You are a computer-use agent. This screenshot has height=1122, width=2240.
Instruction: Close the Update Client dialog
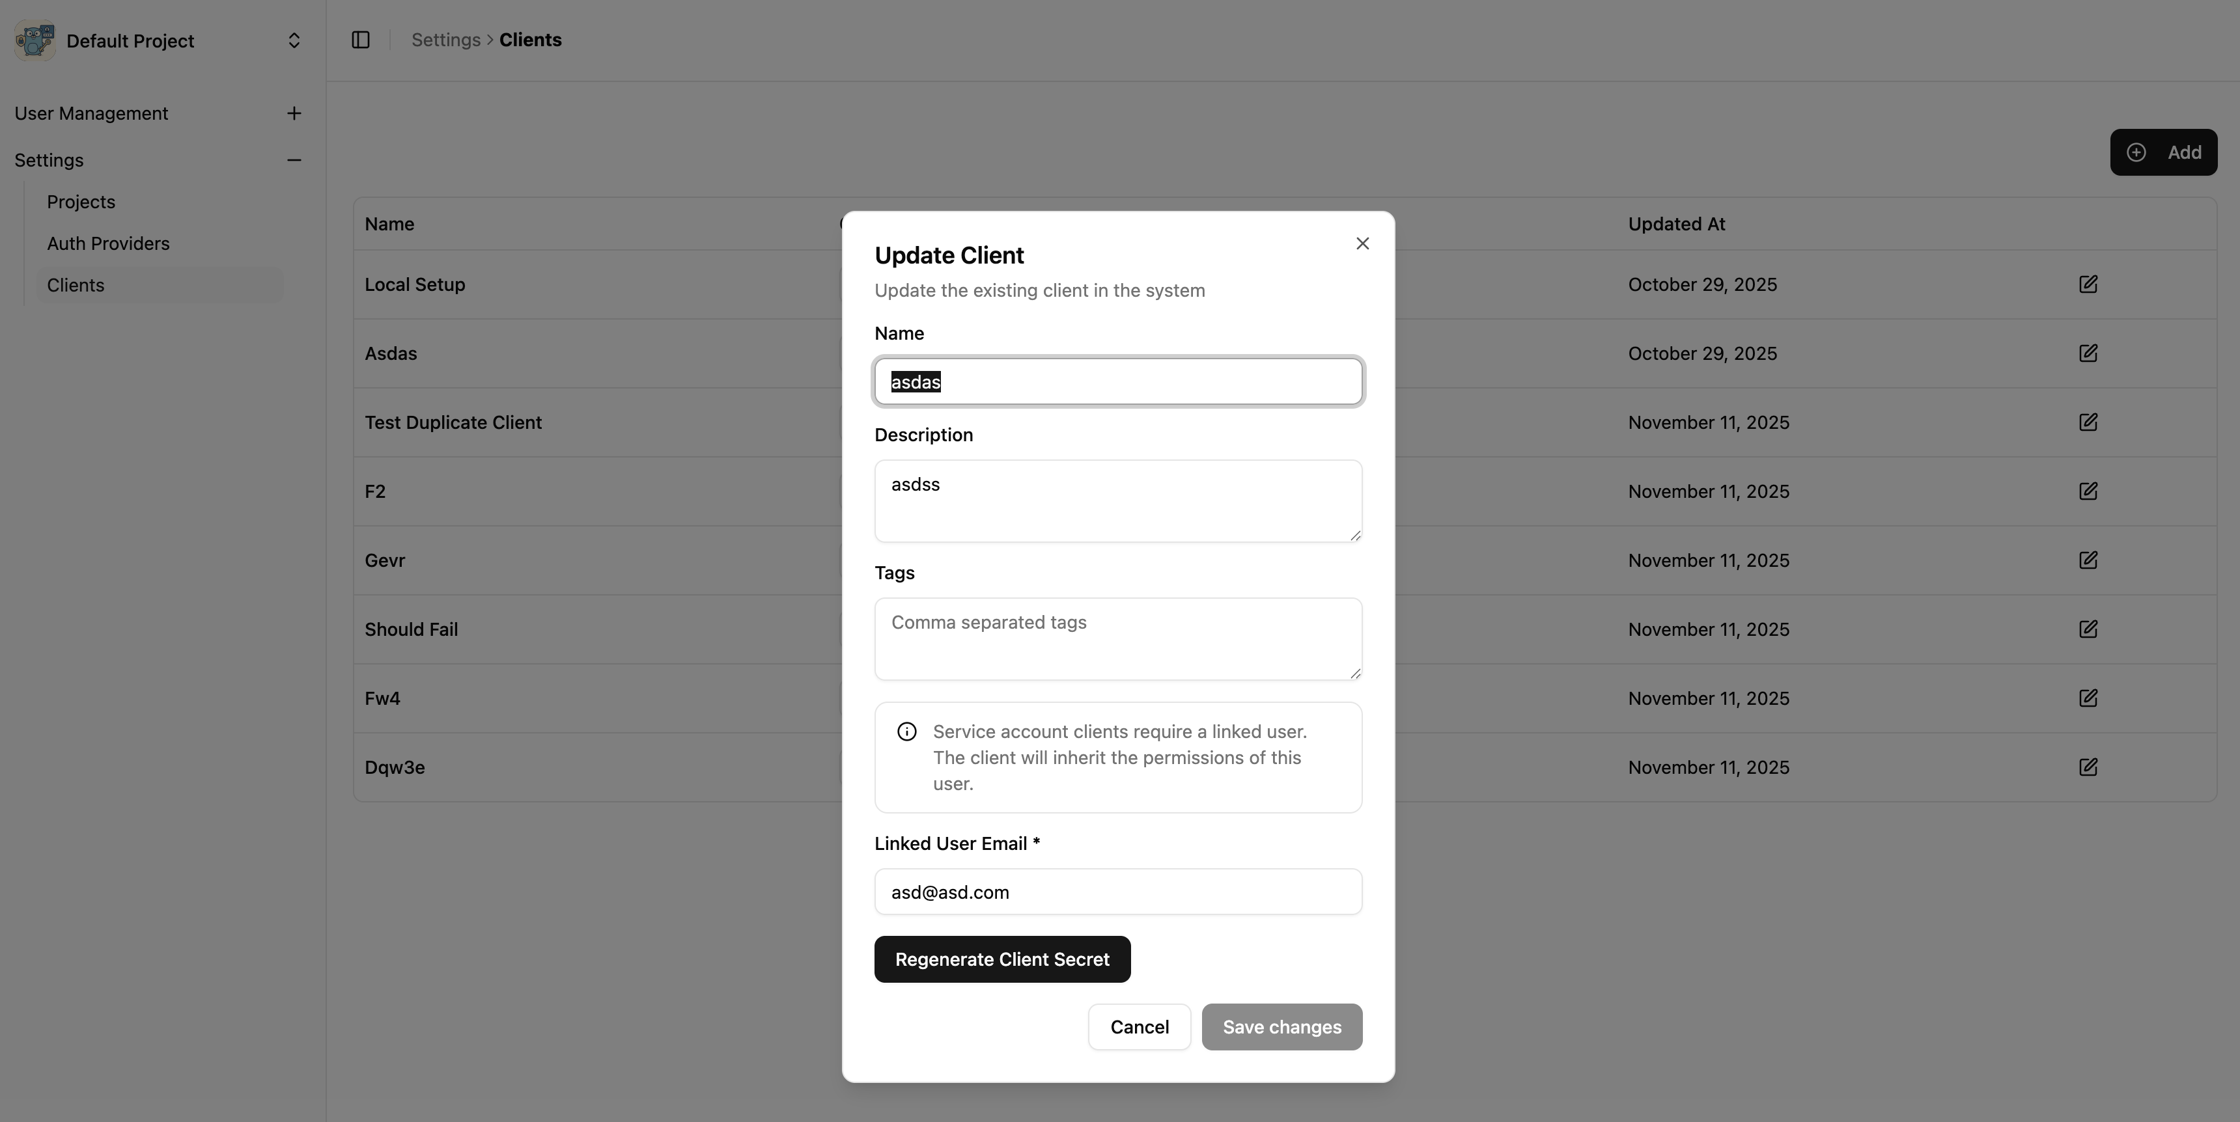tap(1362, 243)
